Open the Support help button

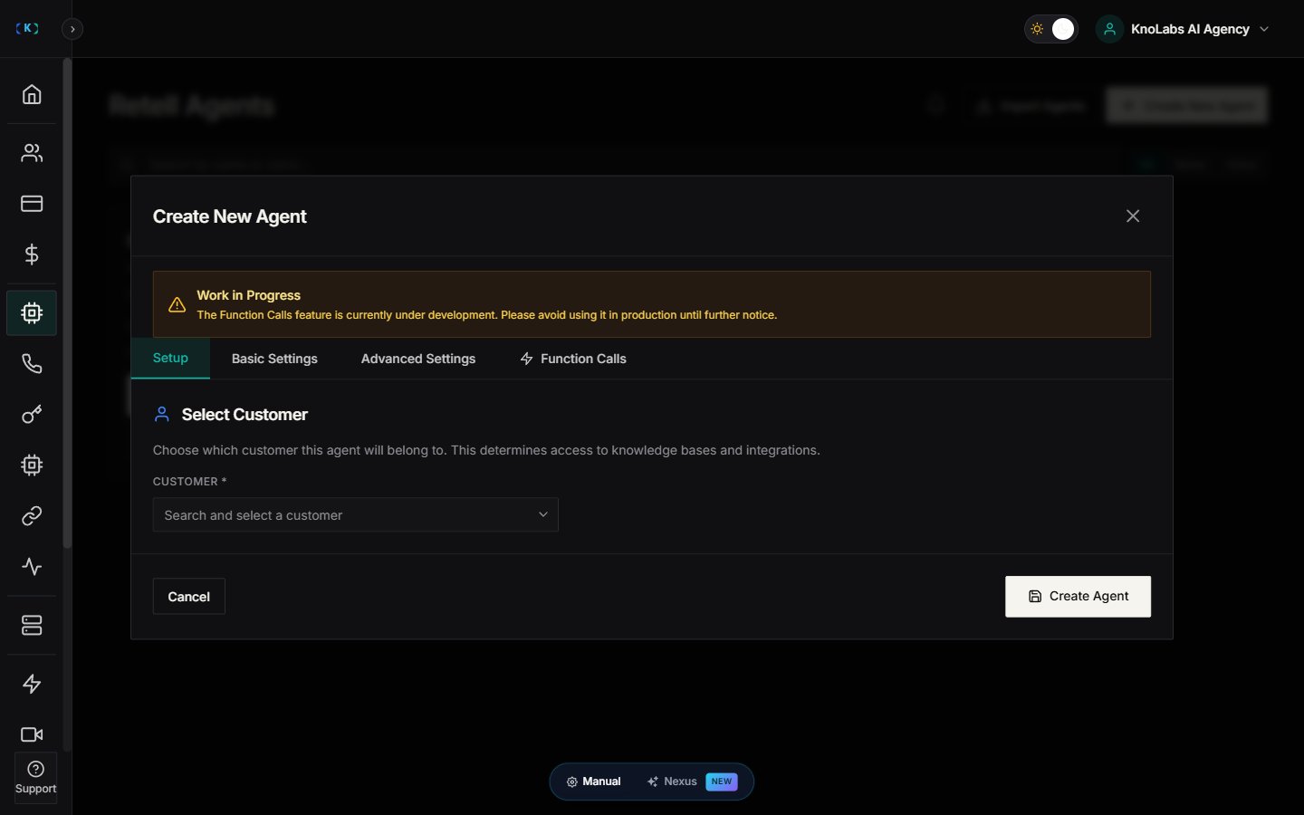35,778
